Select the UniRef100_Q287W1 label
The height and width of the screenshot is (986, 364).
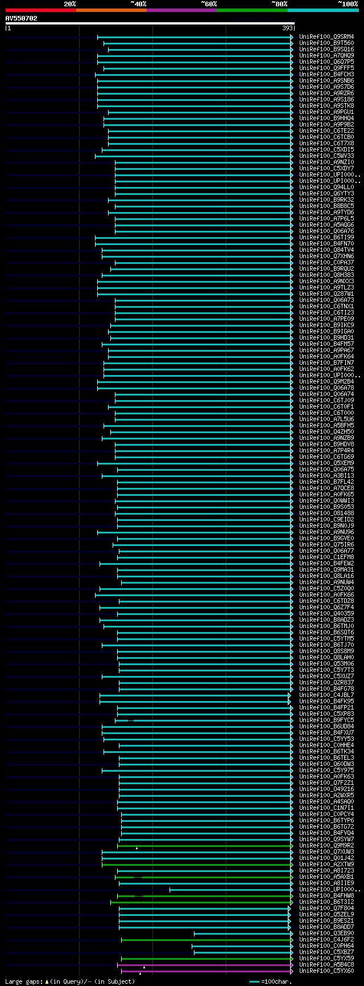(326, 294)
